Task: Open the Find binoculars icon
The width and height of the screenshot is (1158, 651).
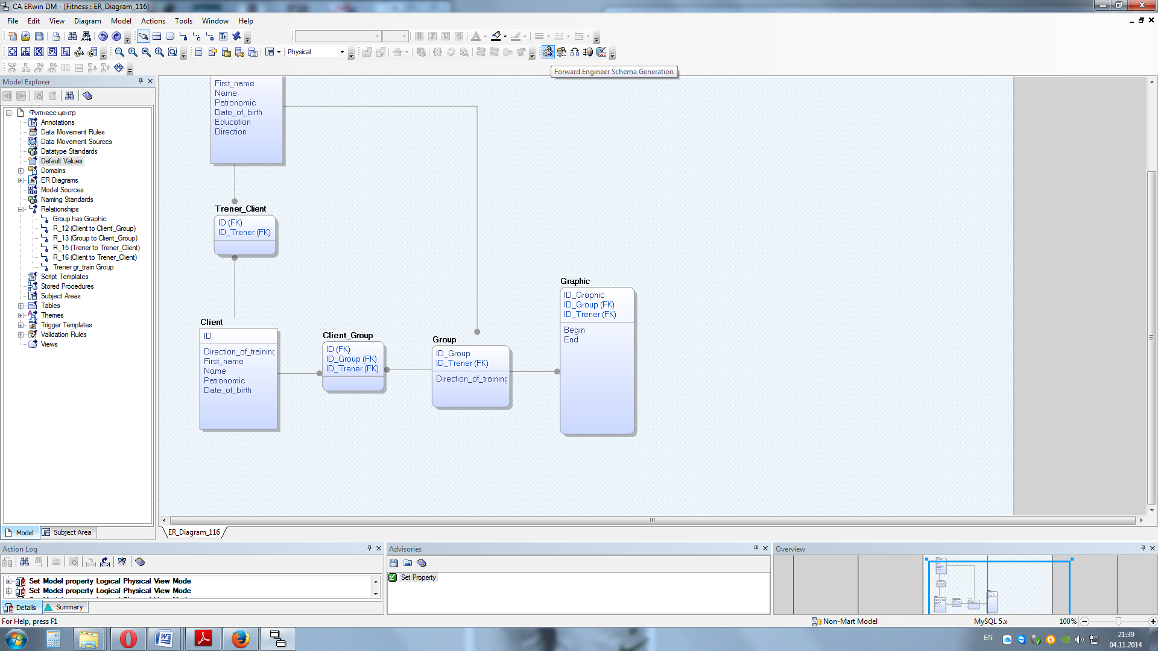Action: (x=72, y=37)
